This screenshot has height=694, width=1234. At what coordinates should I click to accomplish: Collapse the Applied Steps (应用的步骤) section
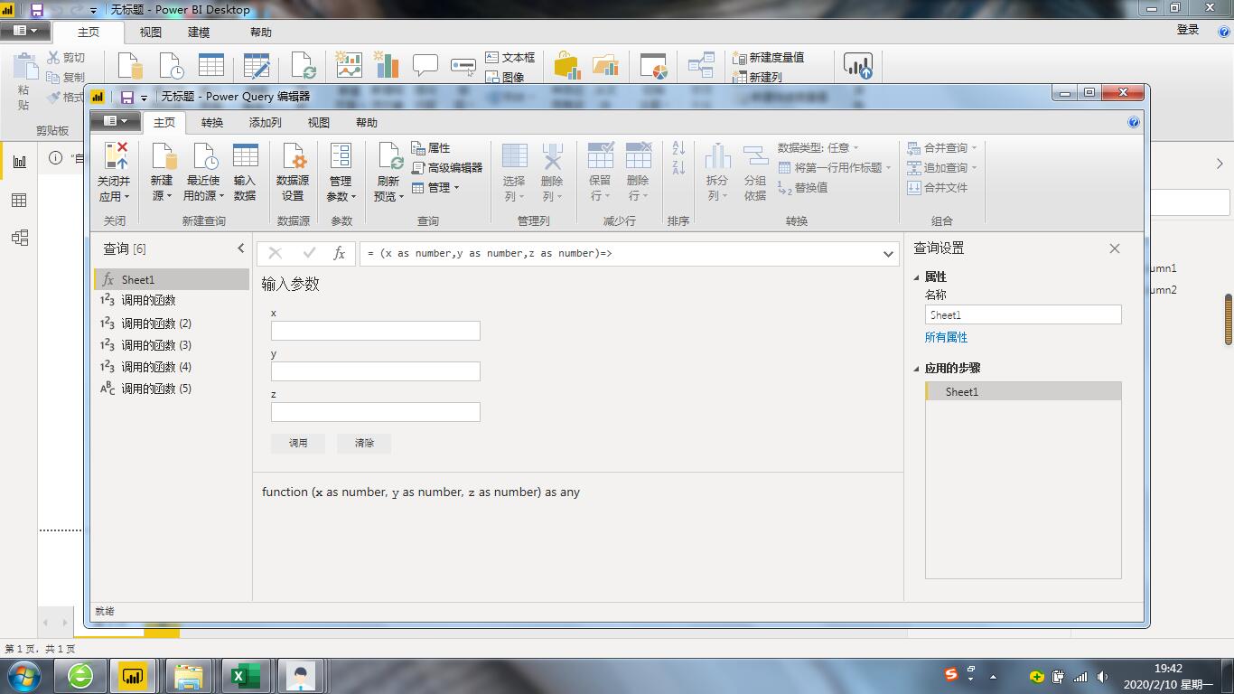click(x=917, y=369)
